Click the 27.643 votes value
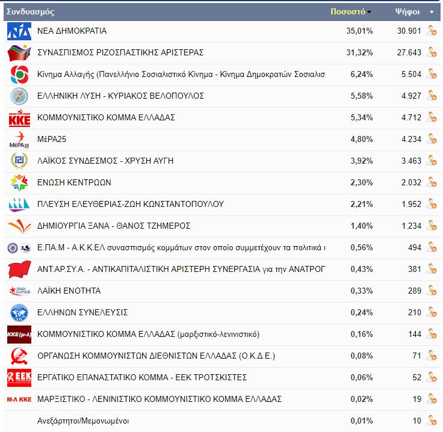Viewport: 443px width, 432px height. coord(409,52)
